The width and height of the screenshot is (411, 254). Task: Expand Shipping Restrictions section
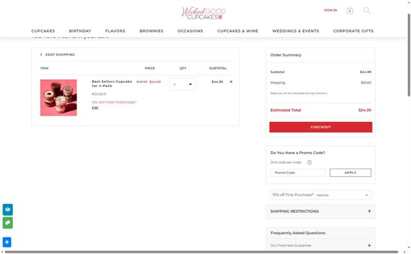click(320, 211)
